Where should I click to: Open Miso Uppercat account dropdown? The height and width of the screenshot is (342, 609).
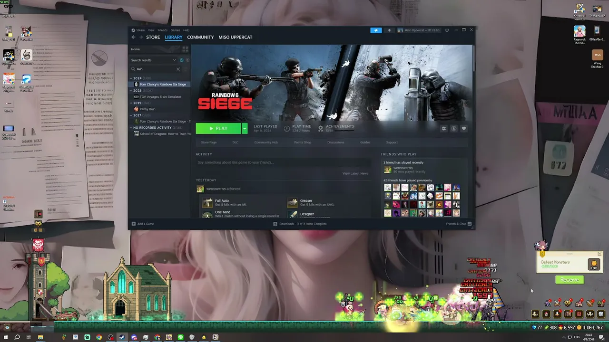pos(419,30)
